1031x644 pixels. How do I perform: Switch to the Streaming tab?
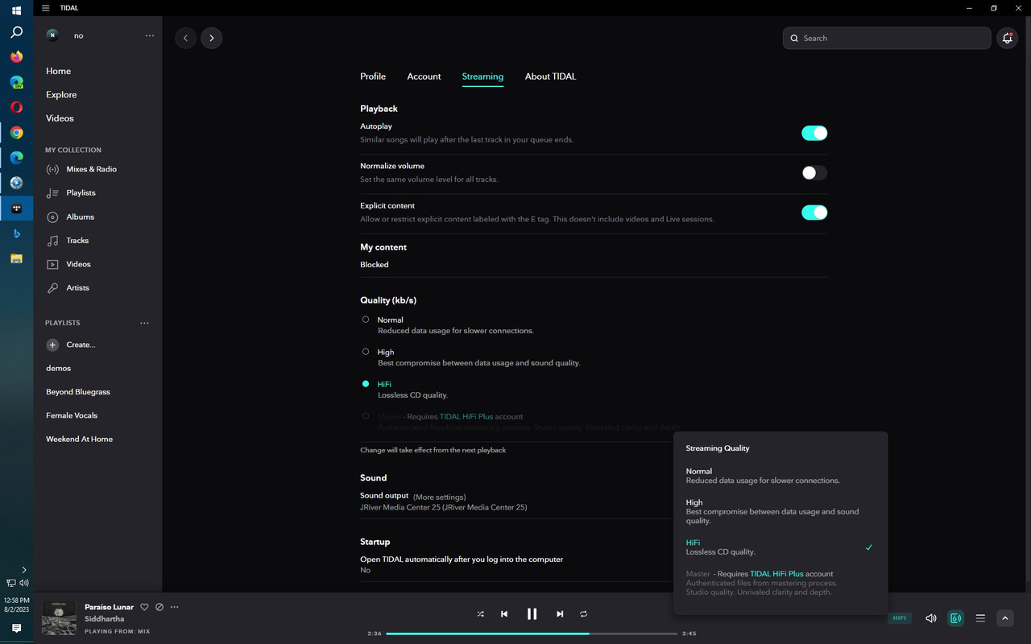(482, 76)
